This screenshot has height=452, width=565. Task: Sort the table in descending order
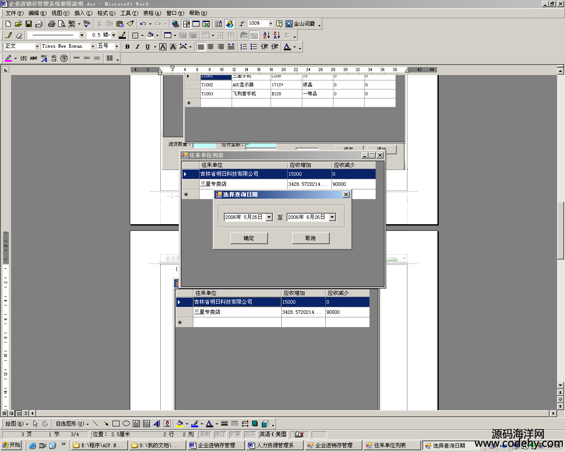[276, 35]
